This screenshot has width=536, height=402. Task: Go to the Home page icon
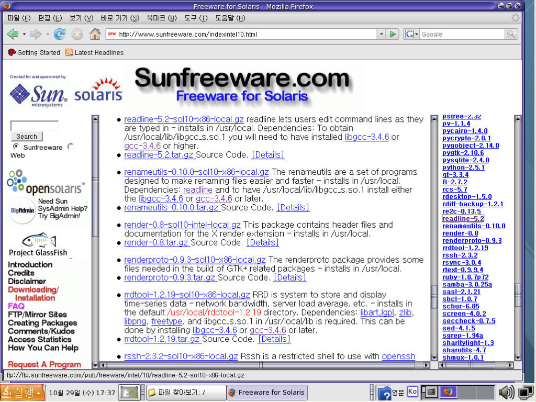(95, 34)
